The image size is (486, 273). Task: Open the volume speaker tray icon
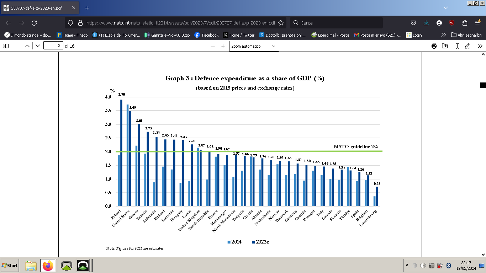[423, 265]
